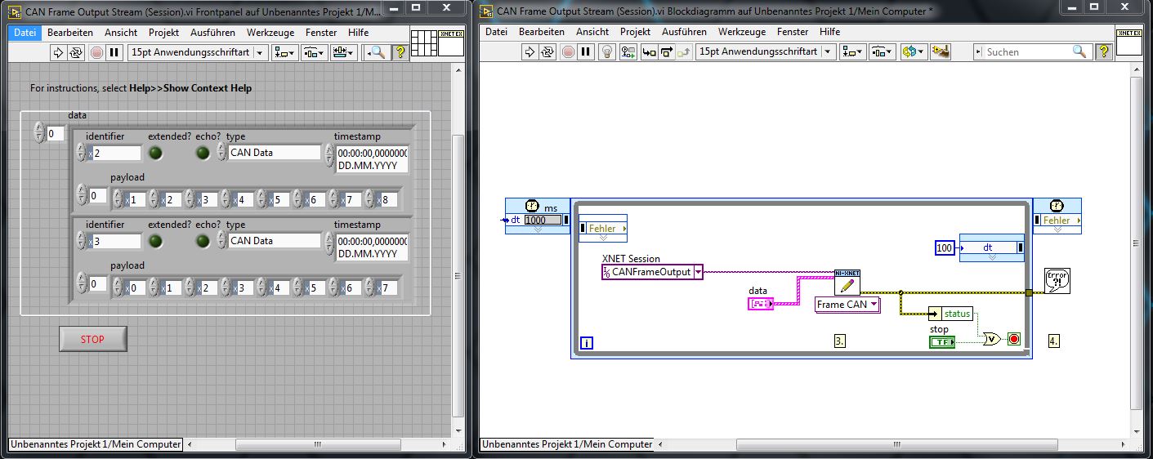This screenshot has height=459, width=1153.
Task: Click the loop condition stop terminal
Action: [1014, 339]
